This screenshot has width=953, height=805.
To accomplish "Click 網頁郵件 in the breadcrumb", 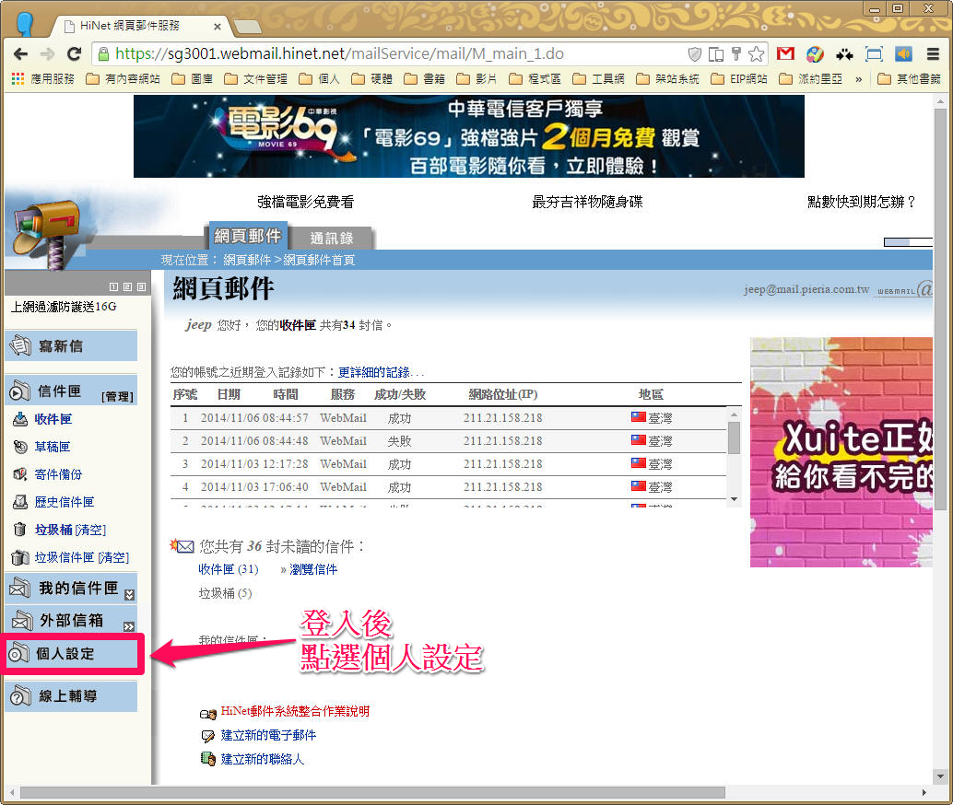I will [x=247, y=260].
